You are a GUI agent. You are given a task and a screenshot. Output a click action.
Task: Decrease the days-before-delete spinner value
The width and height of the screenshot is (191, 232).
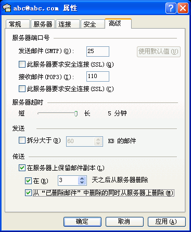82,183
